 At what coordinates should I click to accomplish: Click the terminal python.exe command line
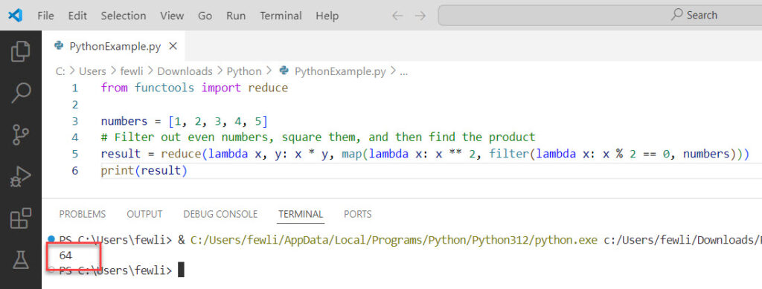pos(410,239)
